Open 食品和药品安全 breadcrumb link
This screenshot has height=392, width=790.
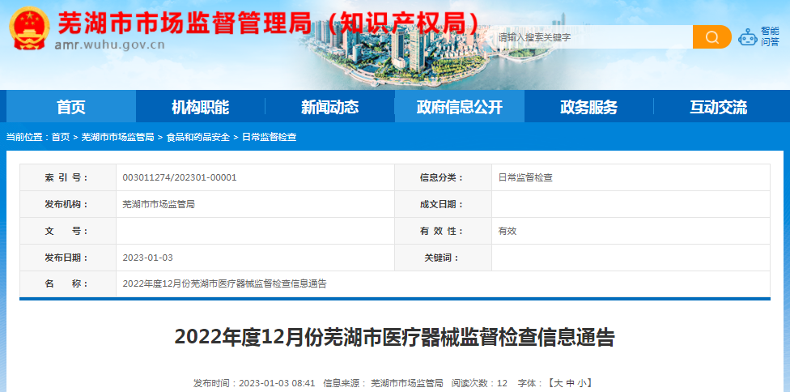198,137
